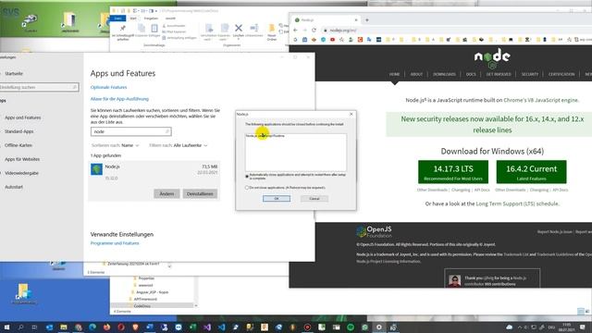Viewport: 592px width, 333px height.
Task: Open Firefox from the taskbar
Action: (107, 327)
